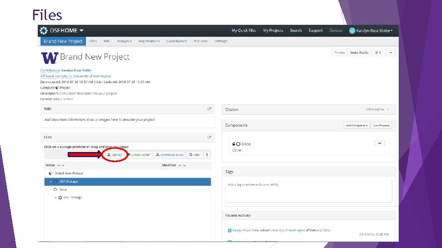Viewport: 442px width, 248px height.
Task: Open the project ellipsis menu
Action: (390, 52)
